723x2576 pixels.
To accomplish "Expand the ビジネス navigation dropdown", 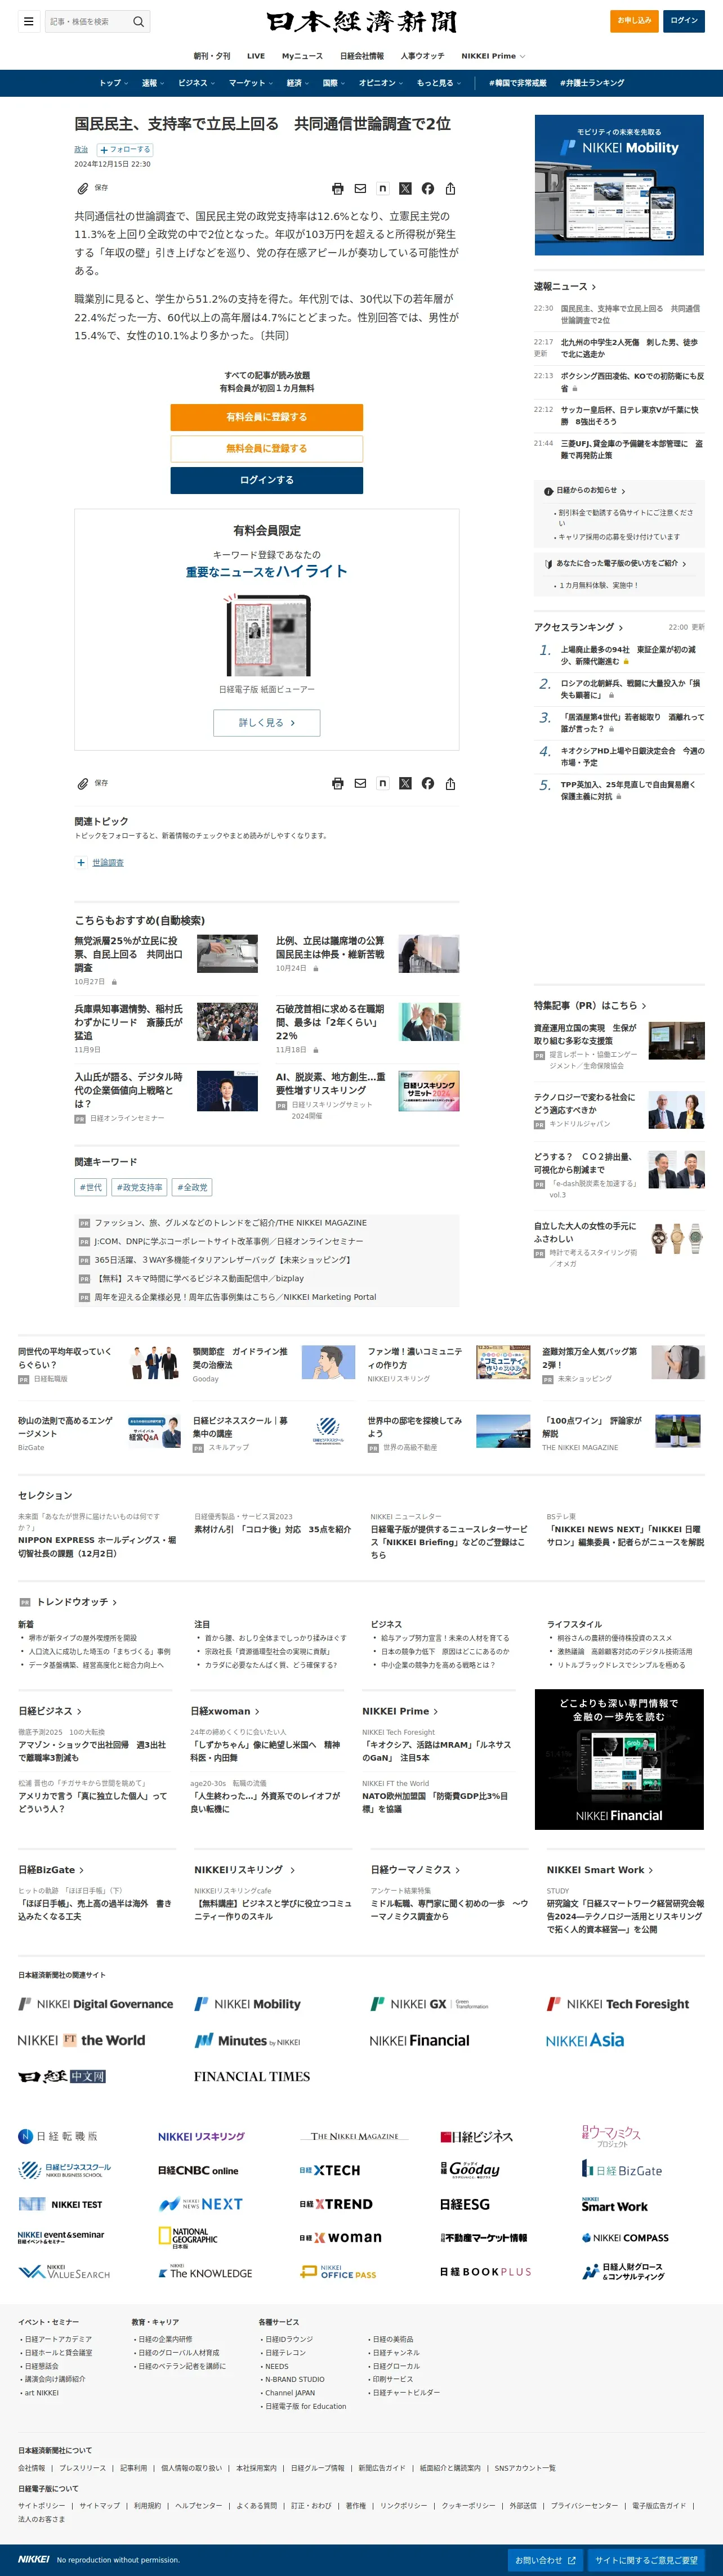I will pos(197,83).
